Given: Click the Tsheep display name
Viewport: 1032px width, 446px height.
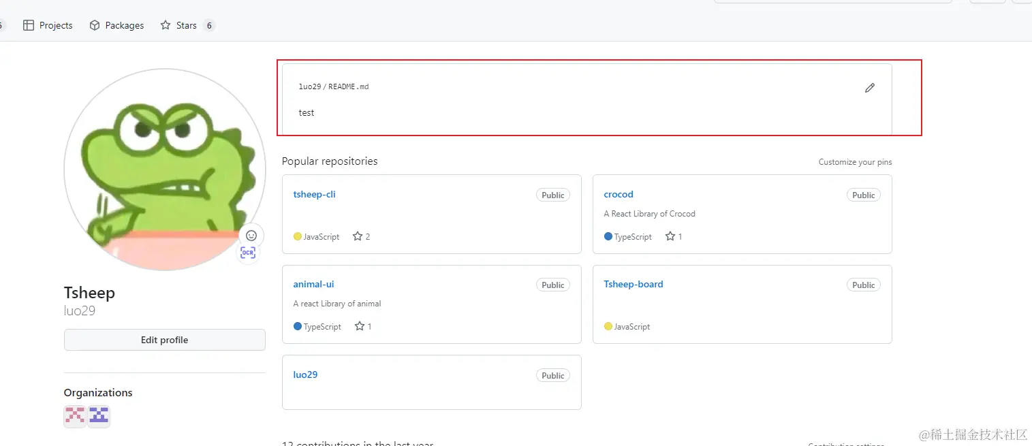Looking at the screenshot, I should 89,293.
